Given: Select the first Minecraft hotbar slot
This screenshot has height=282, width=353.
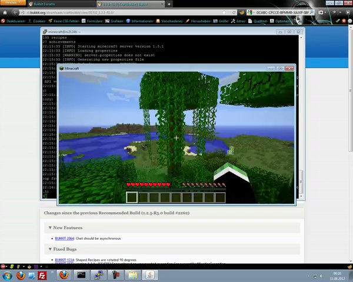Looking at the screenshot, I should [x=132, y=197].
